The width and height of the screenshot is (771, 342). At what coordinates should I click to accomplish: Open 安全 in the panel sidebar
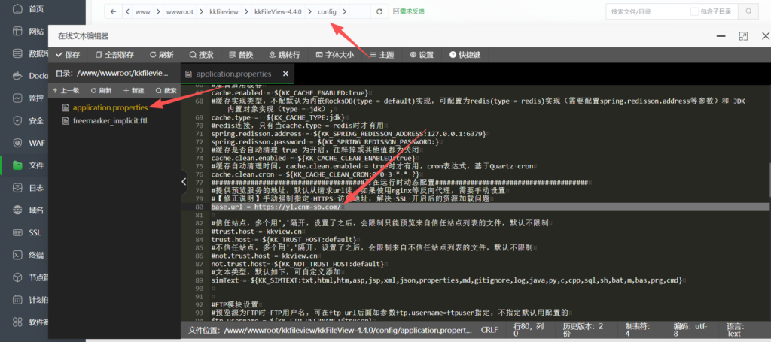tap(29, 121)
